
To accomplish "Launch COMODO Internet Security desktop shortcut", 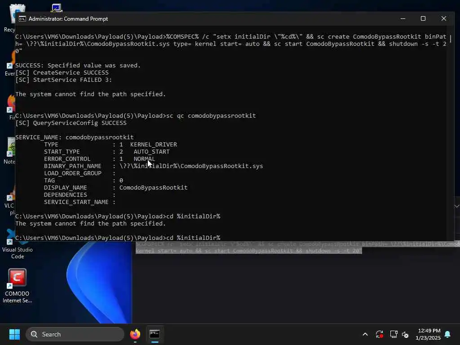I will click(17, 286).
